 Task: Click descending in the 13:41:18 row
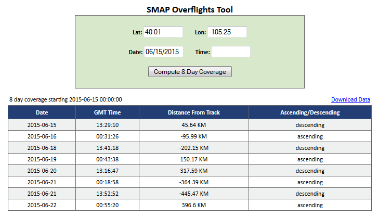pos(310,148)
